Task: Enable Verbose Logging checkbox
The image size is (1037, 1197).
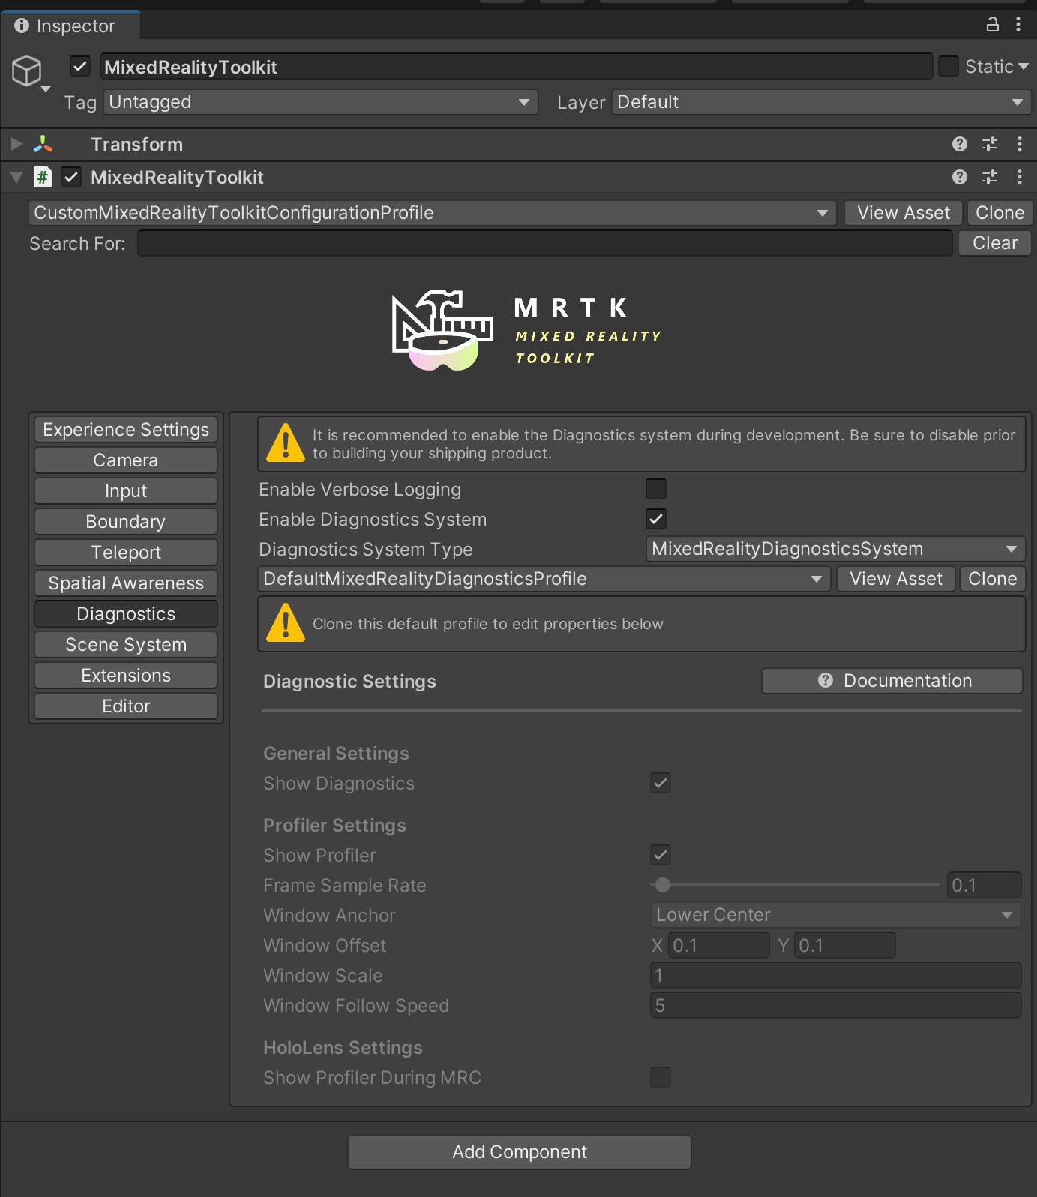Action: coord(656,489)
